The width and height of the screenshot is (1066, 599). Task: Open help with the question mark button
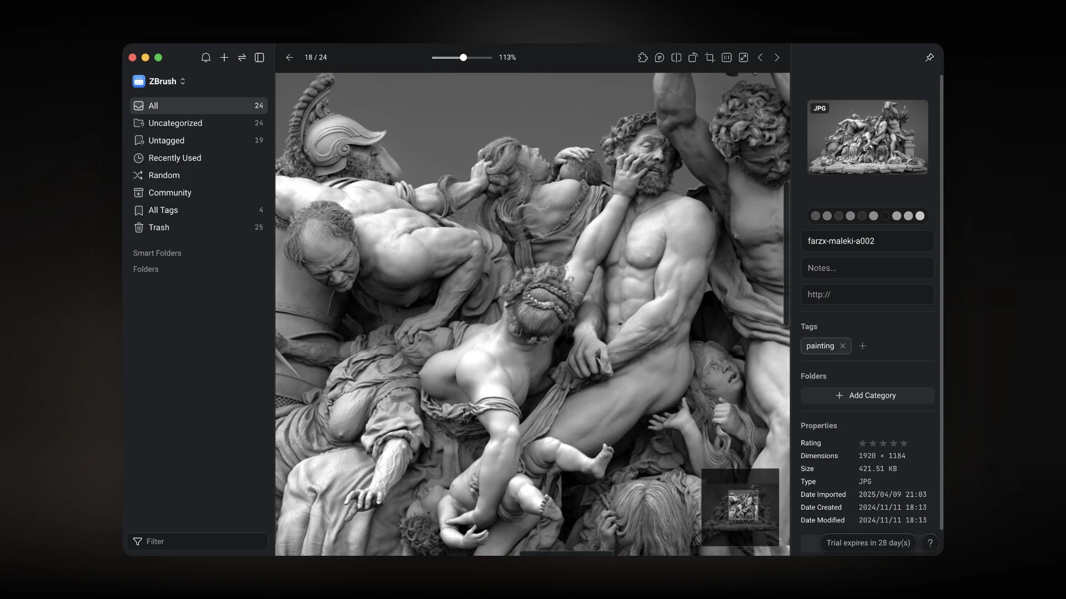pyautogui.click(x=930, y=543)
